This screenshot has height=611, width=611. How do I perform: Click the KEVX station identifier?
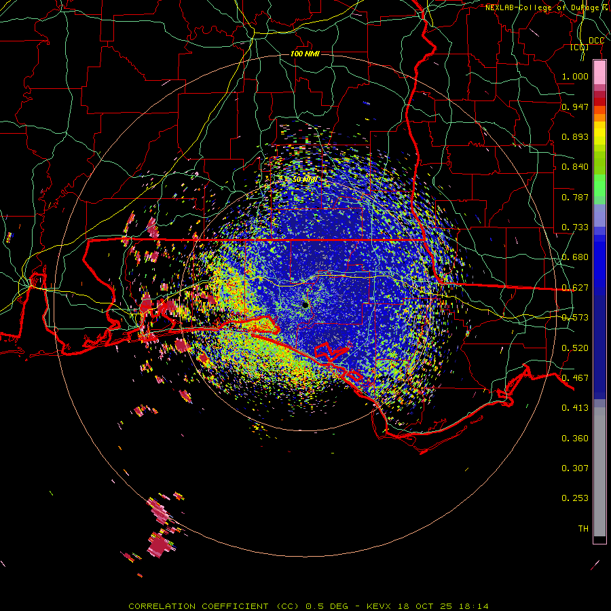click(x=378, y=606)
